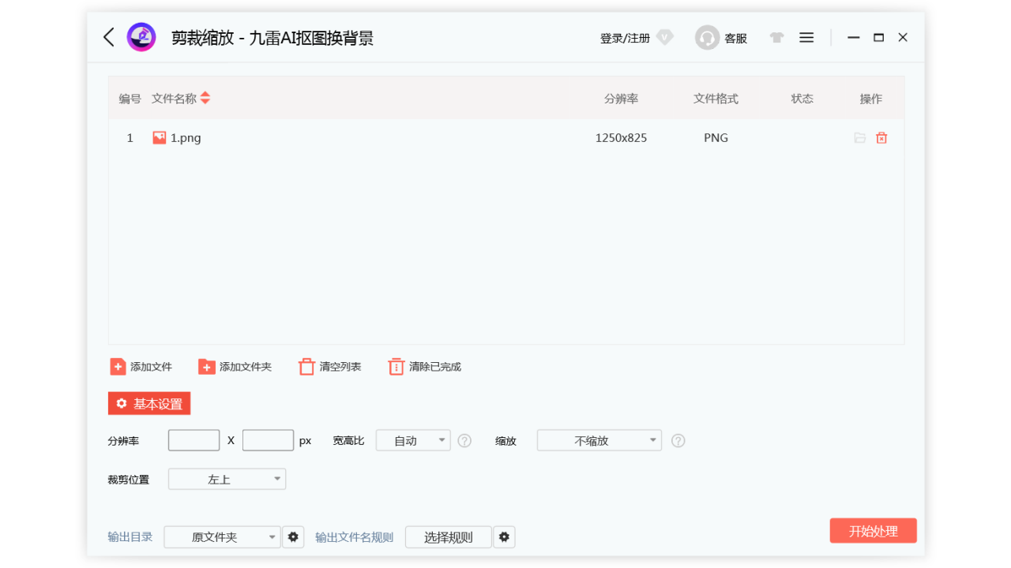1011x568 pixels.
Task: Click the customer service headset icon
Action: coord(707,38)
